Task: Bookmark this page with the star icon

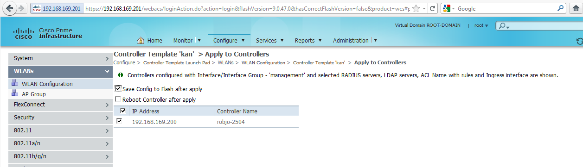Action: [416, 8]
